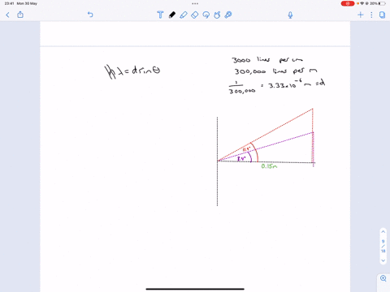The image size is (390, 292).
Task: Open the sticker/attachment tool
Action: (228, 15)
